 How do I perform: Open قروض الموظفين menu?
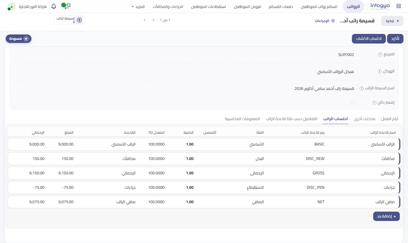click(x=247, y=6)
